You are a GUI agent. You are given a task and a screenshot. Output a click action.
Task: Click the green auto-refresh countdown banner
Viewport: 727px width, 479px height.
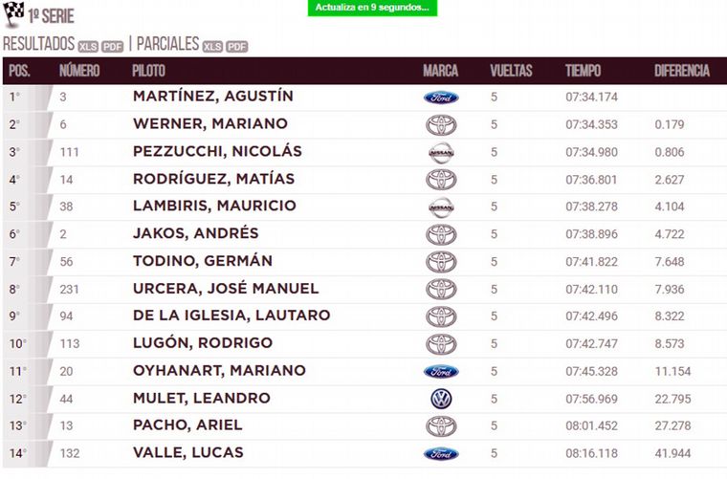372,9
